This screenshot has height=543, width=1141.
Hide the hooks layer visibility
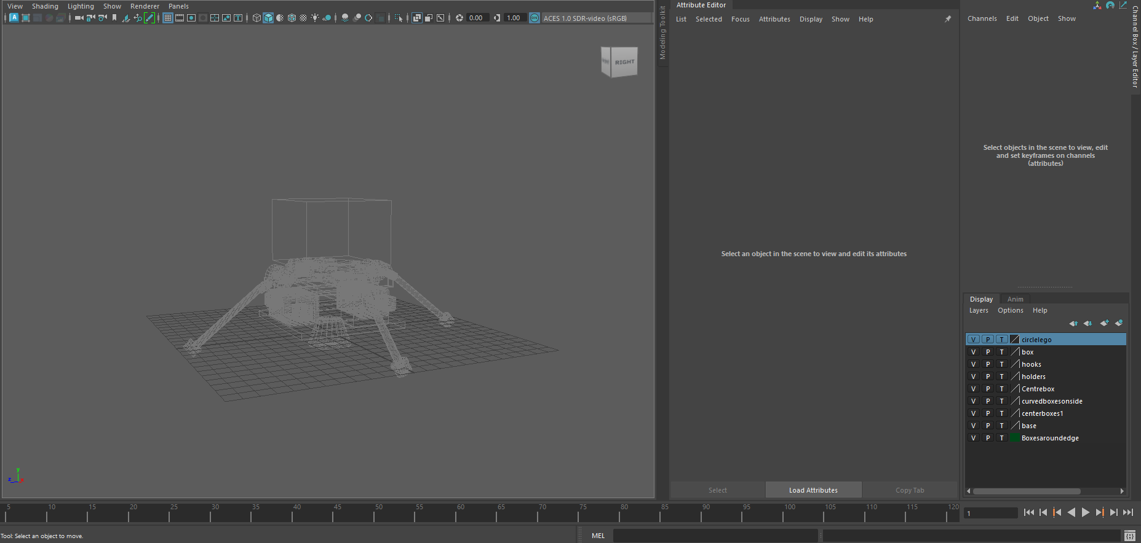(x=973, y=364)
